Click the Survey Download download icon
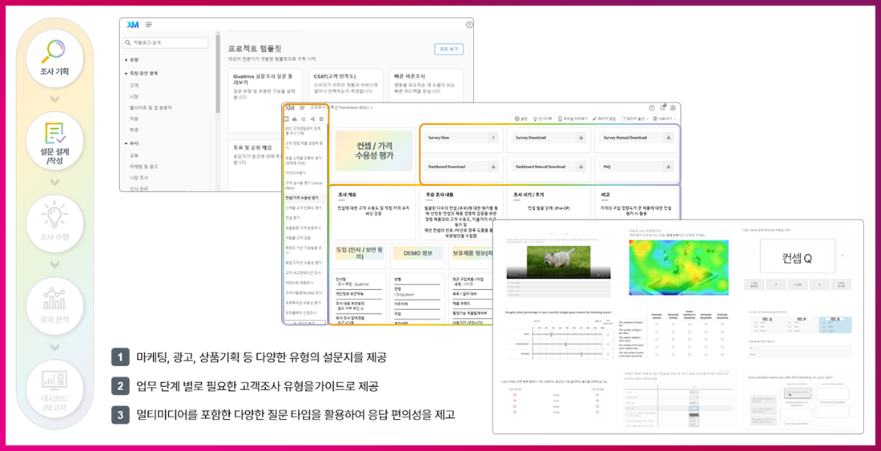 coord(579,138)
